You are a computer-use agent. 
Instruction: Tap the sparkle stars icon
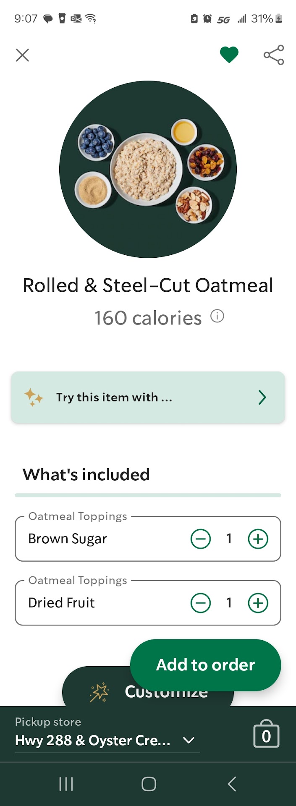34,397
